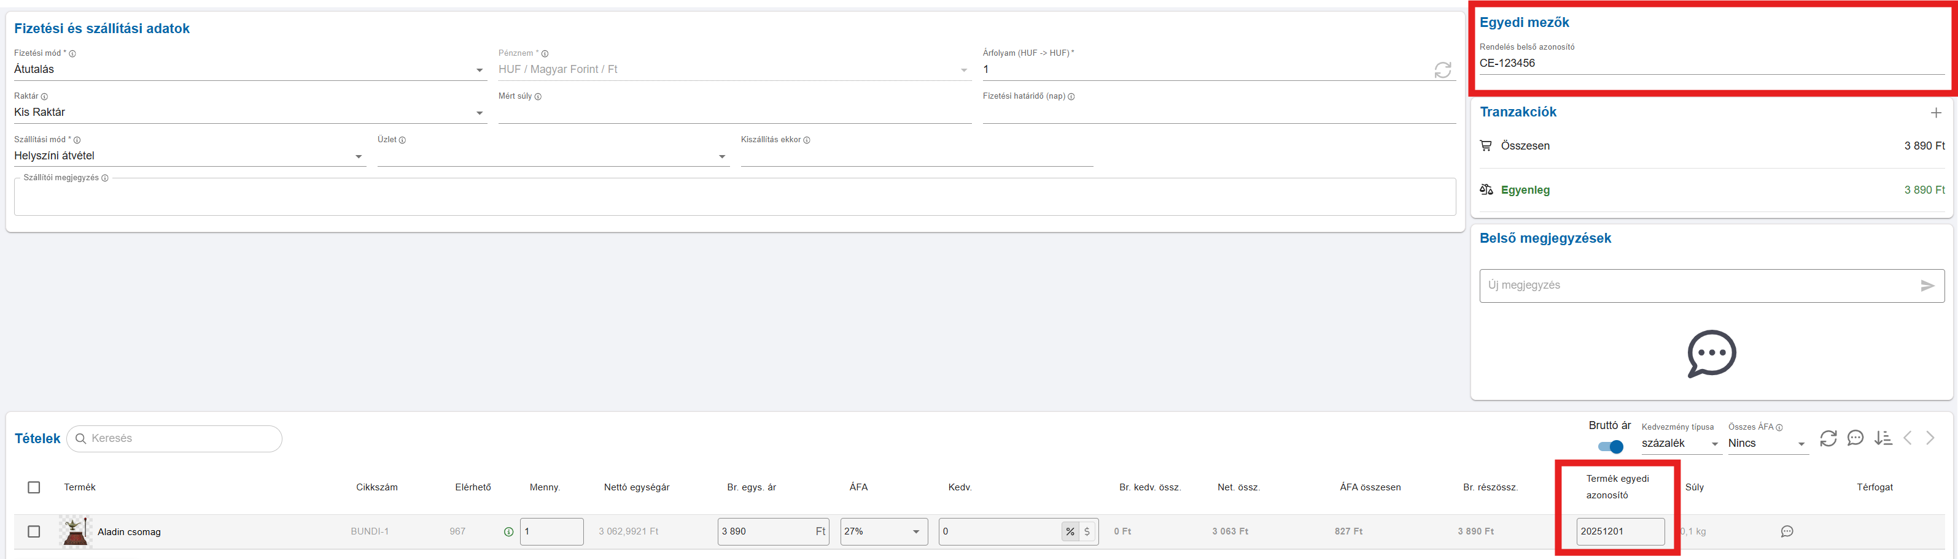
Task: Check the select-all items header checkbox
Action: 34,487
